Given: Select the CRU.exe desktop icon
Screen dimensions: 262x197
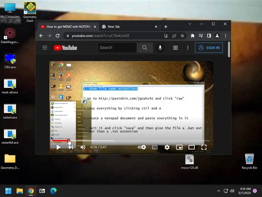Looking at the screenshot, I should click(x=10, y=61).
